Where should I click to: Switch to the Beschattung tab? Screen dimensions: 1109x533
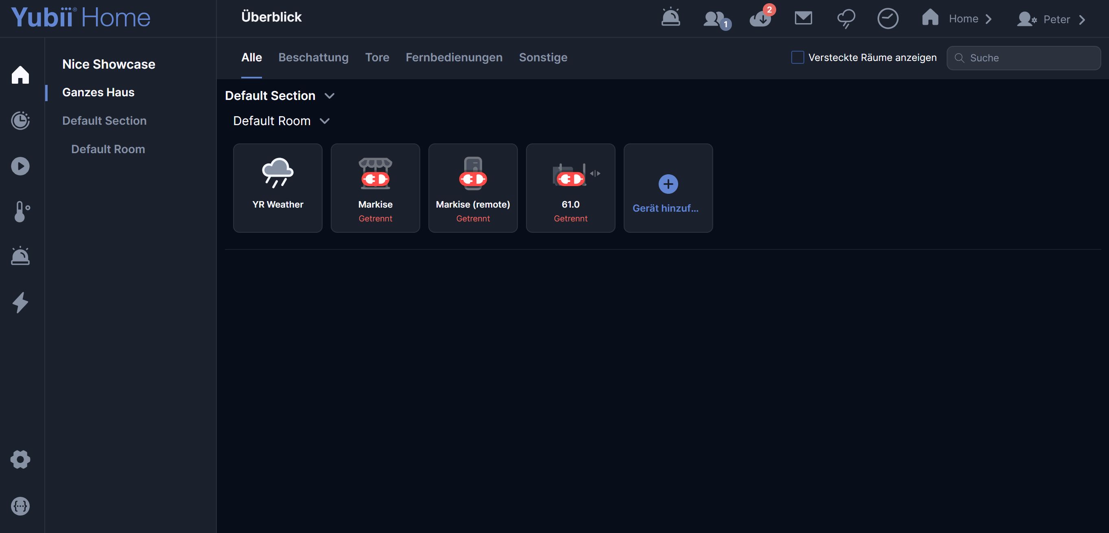point(313,57)
